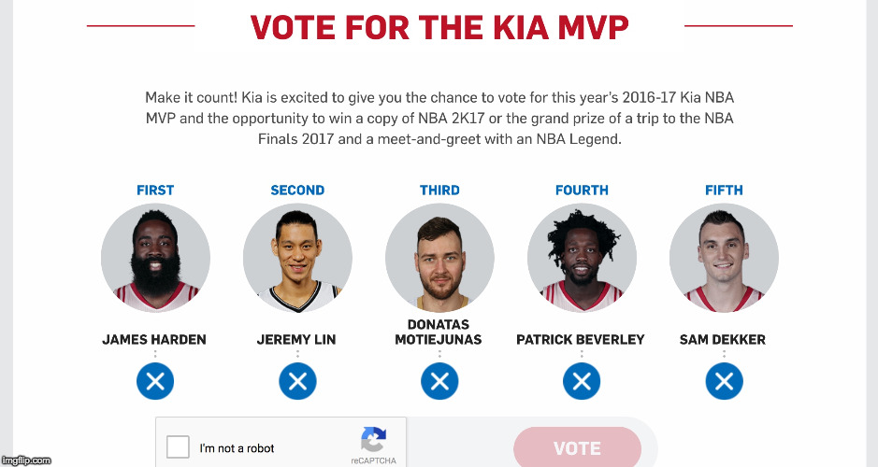Viewport: 878px width, 467px height.
Task: Select Donatas Motiejunas's player photo
Action: 439,258
